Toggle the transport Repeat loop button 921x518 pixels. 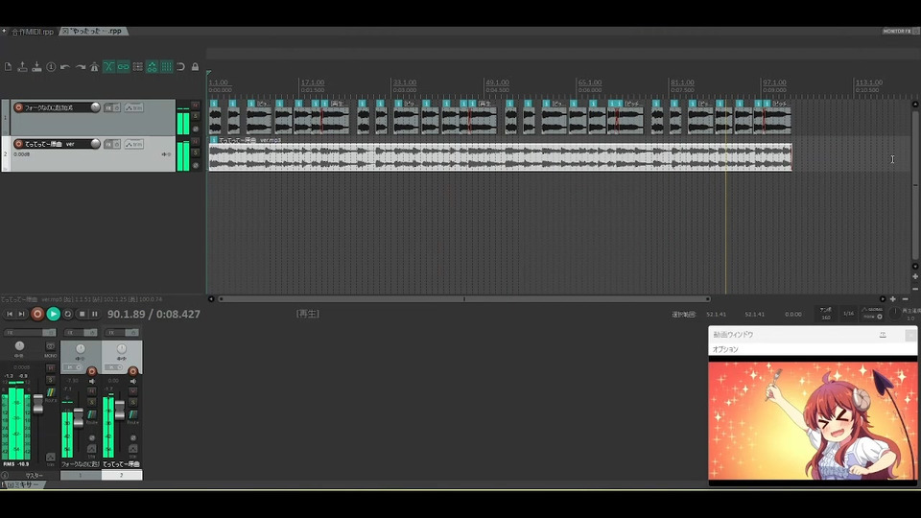click(67, 315)
